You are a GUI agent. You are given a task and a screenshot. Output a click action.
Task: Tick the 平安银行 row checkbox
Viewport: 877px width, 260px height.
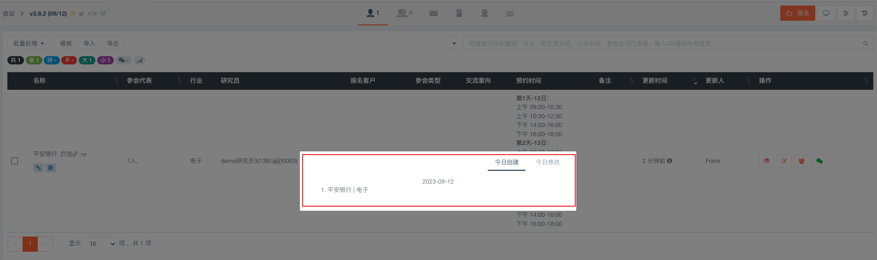coord(15,161)
